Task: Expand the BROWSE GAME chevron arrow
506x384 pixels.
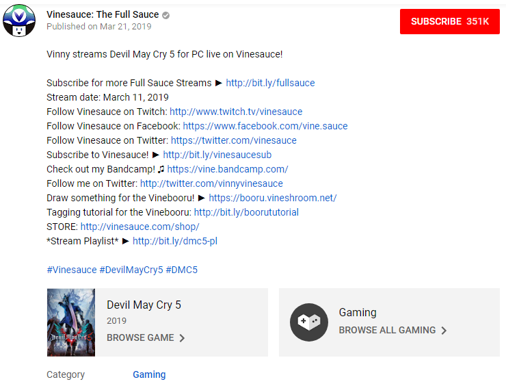Action: pyautogui.click(x=182, y=338)
